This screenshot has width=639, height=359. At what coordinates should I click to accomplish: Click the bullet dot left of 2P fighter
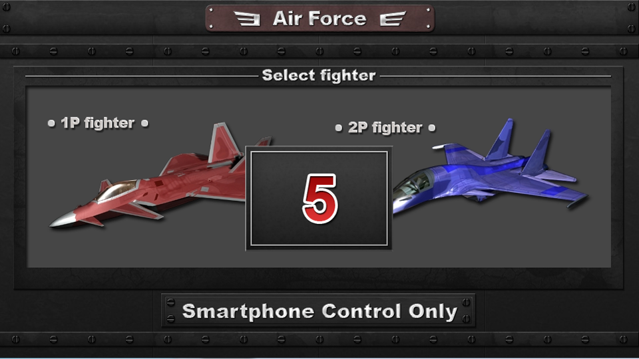[x=338, y=128]
